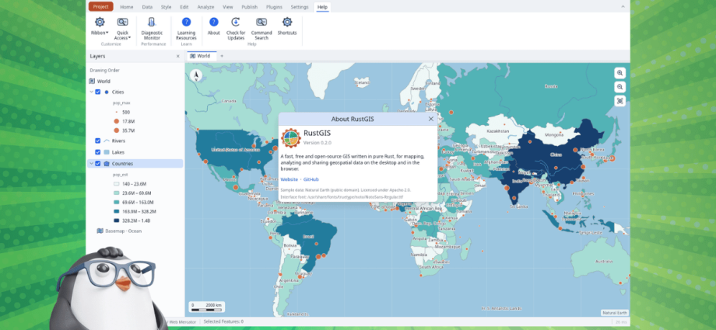Viewport: 716px width, 330px height.
Task: Switch to the View ribbon tab
Action: click(227, 7)
